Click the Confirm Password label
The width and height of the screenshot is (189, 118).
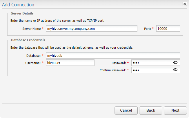click(x=113, y=70)
